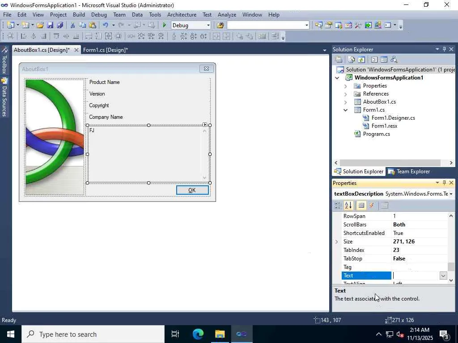
Task: Select Form1.resx file
Action: [384, 126]
